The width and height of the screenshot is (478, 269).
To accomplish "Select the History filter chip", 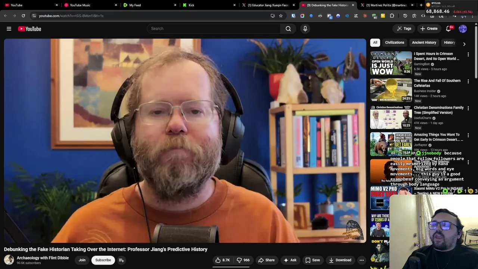I will pyautogui.click(x=449, y=43).
